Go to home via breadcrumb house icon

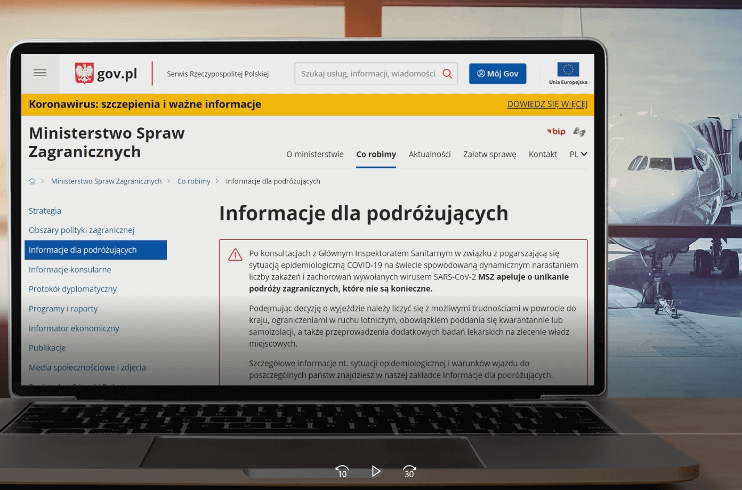point(32,181)
